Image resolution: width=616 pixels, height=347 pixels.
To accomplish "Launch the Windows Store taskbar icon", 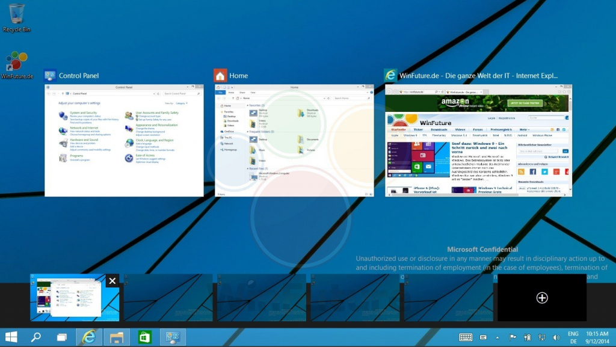I will pos(145,337).
